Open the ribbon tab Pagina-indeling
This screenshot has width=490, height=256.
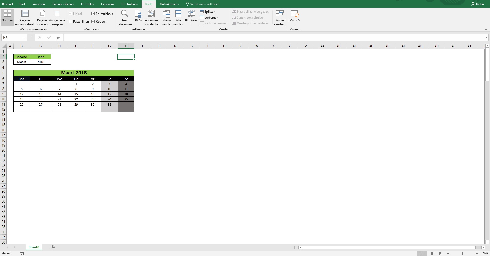tap(63, 4)
